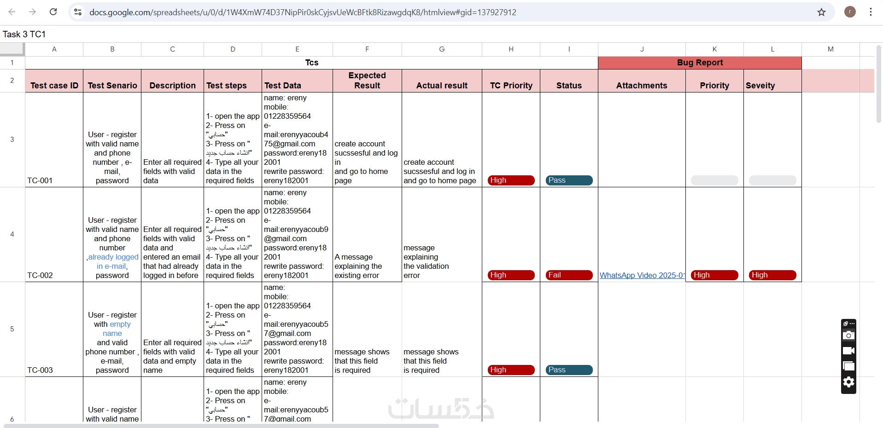
Task: Select column E header
Action: 298,49
